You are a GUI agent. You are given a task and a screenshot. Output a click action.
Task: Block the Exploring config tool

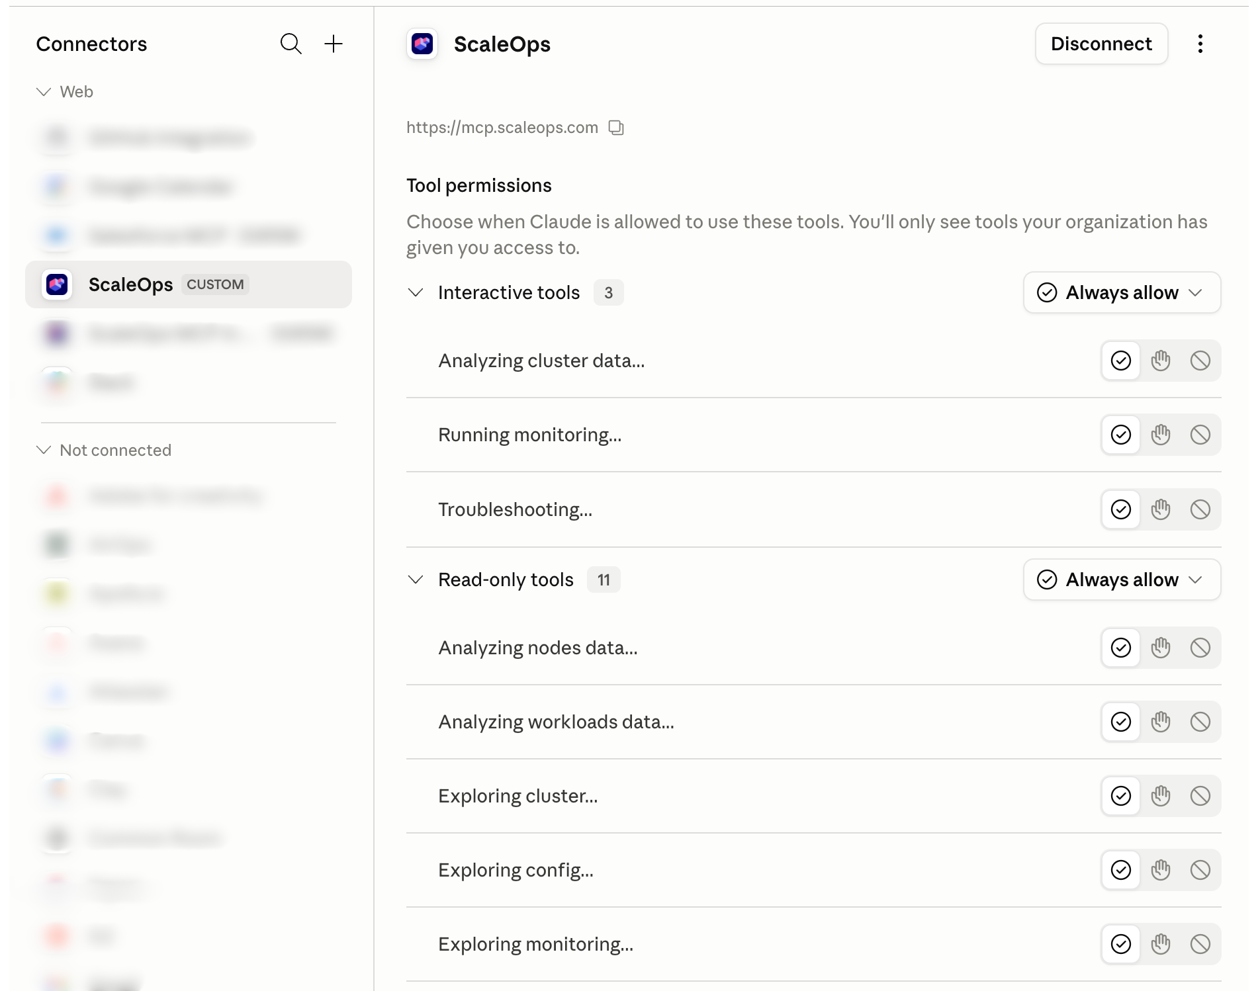coord(1200,870)
